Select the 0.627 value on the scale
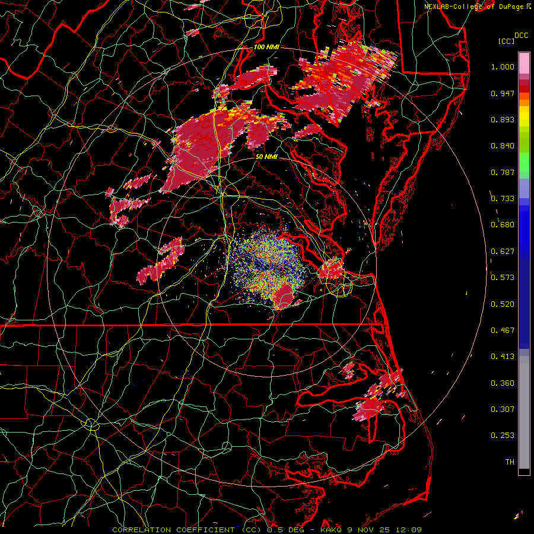The image size is (534, 534). pyautogui.click(x=503, y=252)
